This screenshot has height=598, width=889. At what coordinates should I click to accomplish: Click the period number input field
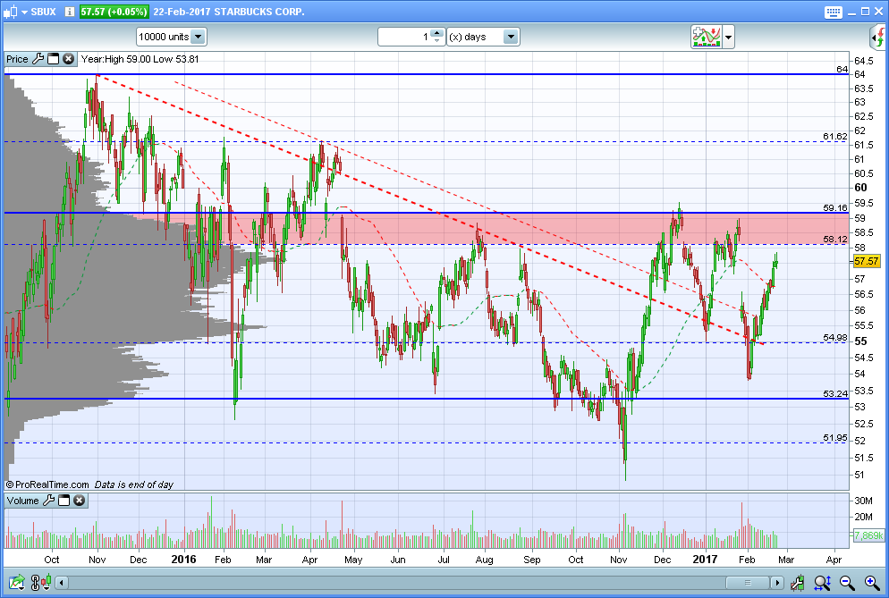point(404,37)
